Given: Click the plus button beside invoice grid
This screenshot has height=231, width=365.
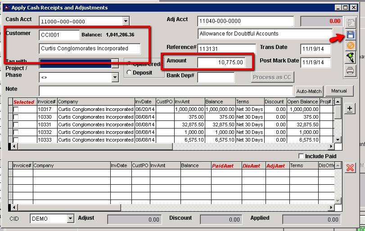Looking at the screenshot, I should [350, 108].
